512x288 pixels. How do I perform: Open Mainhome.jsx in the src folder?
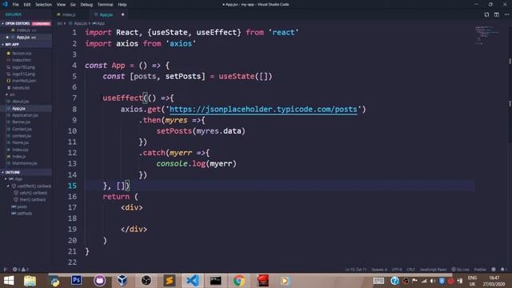(25, 163)
